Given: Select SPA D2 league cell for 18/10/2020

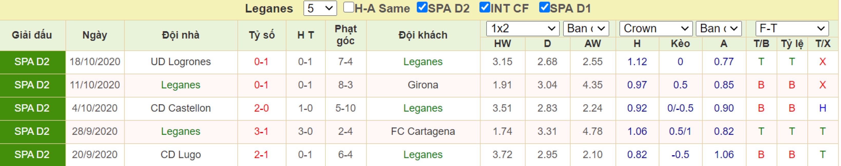Looking at the screenshot, I should [x=33, y=62].
